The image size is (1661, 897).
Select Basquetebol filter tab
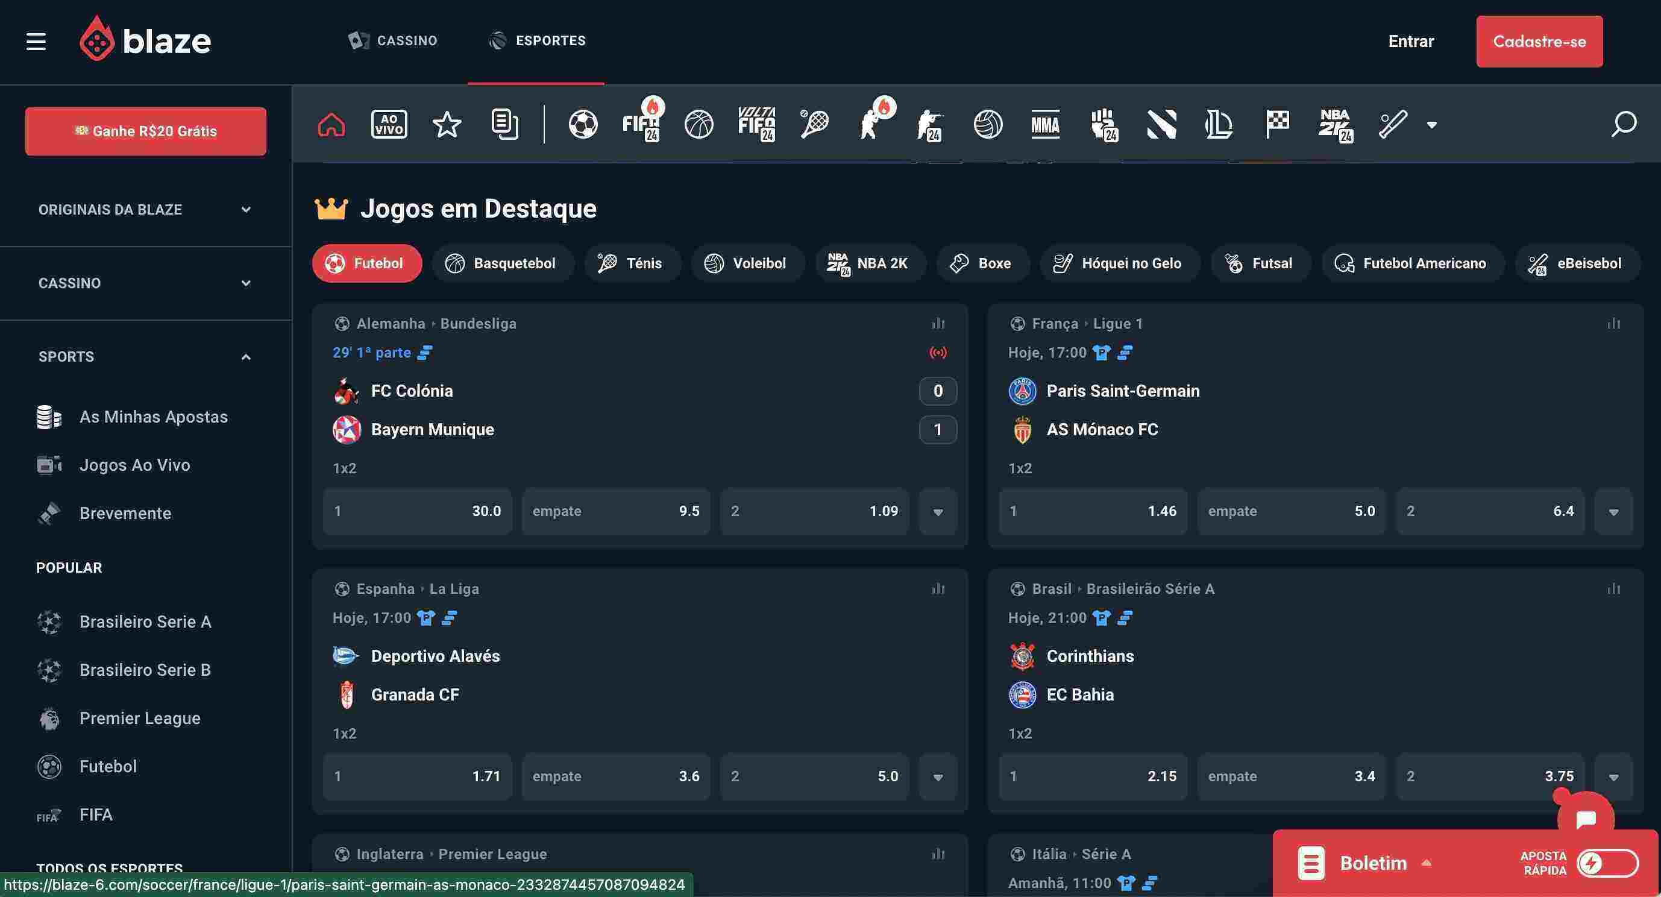click(502, 263)
